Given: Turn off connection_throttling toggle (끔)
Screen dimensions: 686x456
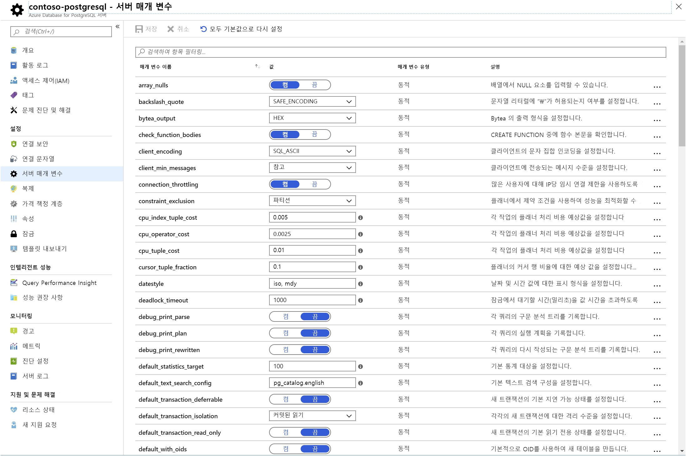Looking at the screenshot, I should 314,184.
